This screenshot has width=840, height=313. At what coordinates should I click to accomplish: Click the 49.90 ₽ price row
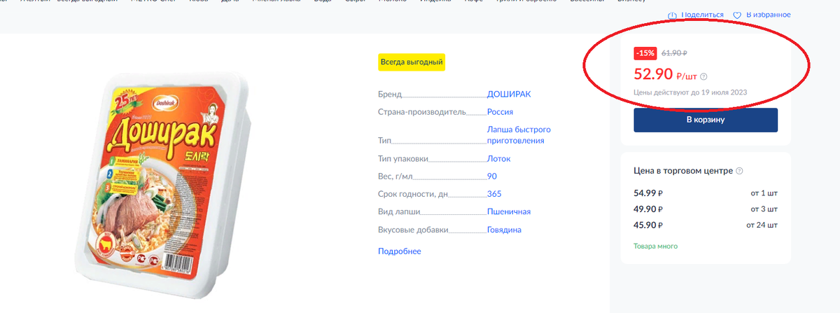click(x=706, y=209)
